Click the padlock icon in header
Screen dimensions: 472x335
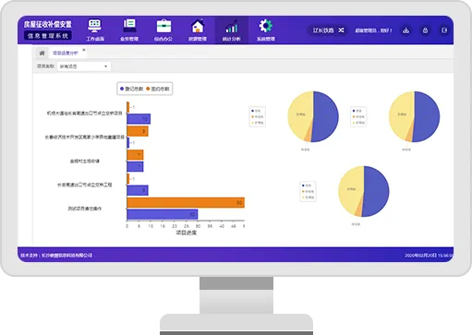pos(425,30)
